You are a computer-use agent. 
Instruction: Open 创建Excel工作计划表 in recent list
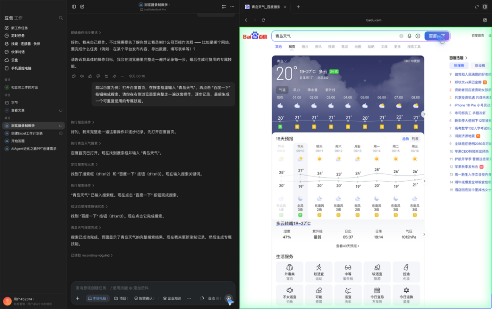(27, 133)
